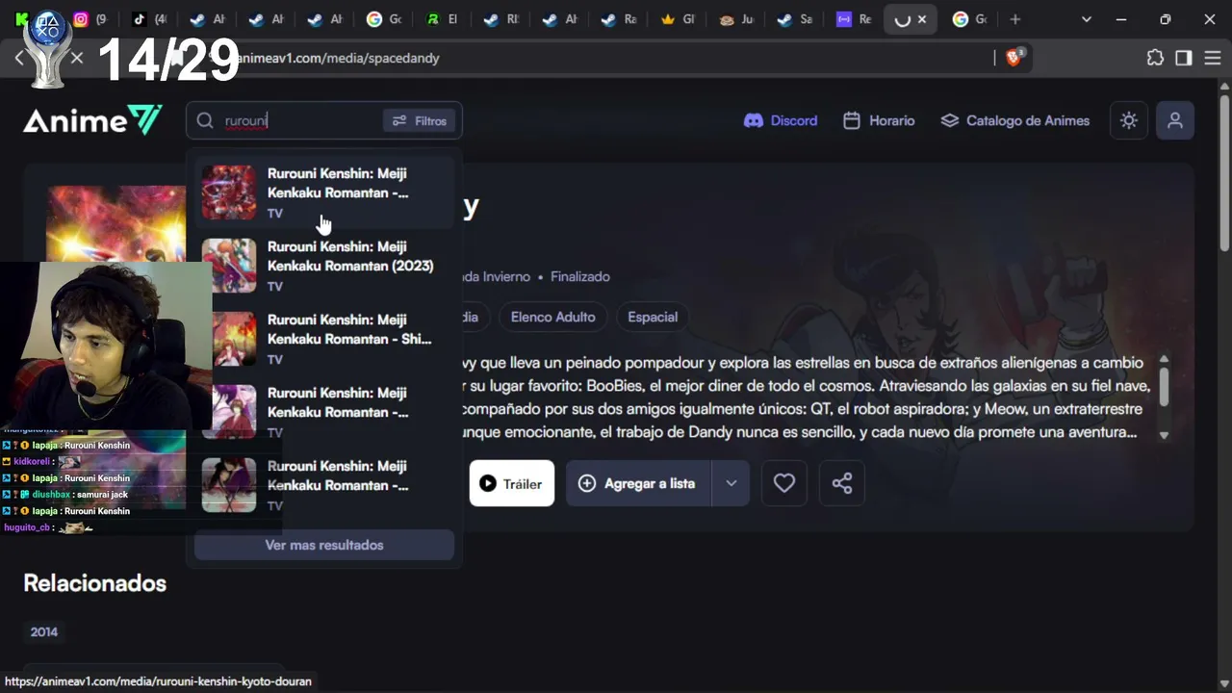This screenshot has width=1232, height=693.
Task: Click the 'Finalizado' status text
Action: click(x=580, y=276)
